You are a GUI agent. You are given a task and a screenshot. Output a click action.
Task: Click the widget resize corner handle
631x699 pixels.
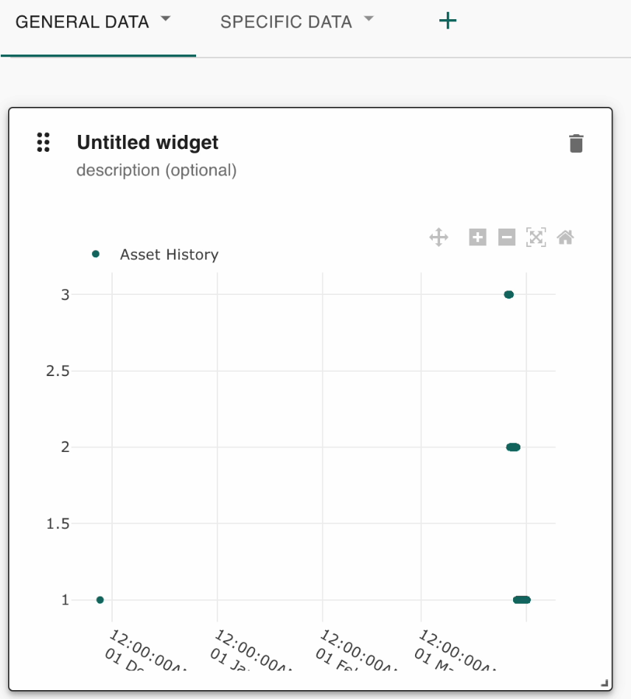(x=605, y=684)
